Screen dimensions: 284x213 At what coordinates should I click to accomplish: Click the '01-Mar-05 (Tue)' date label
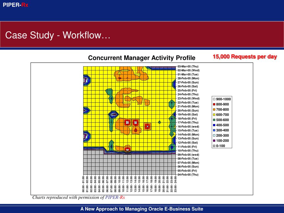point(188,74)
